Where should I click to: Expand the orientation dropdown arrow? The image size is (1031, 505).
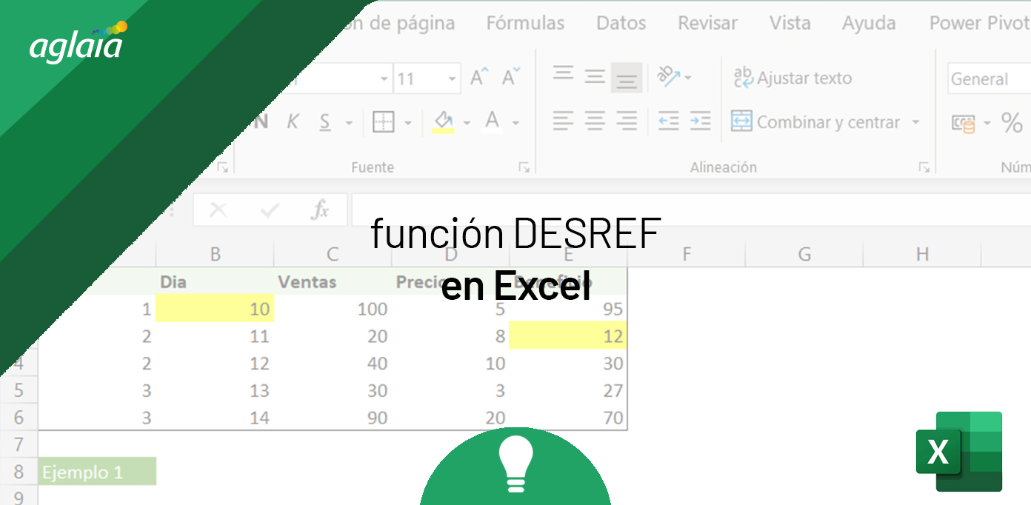click(x=688, y=78)
